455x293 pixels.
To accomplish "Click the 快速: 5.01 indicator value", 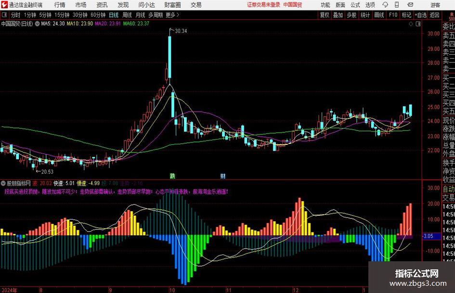I will [x=64, y=183].
